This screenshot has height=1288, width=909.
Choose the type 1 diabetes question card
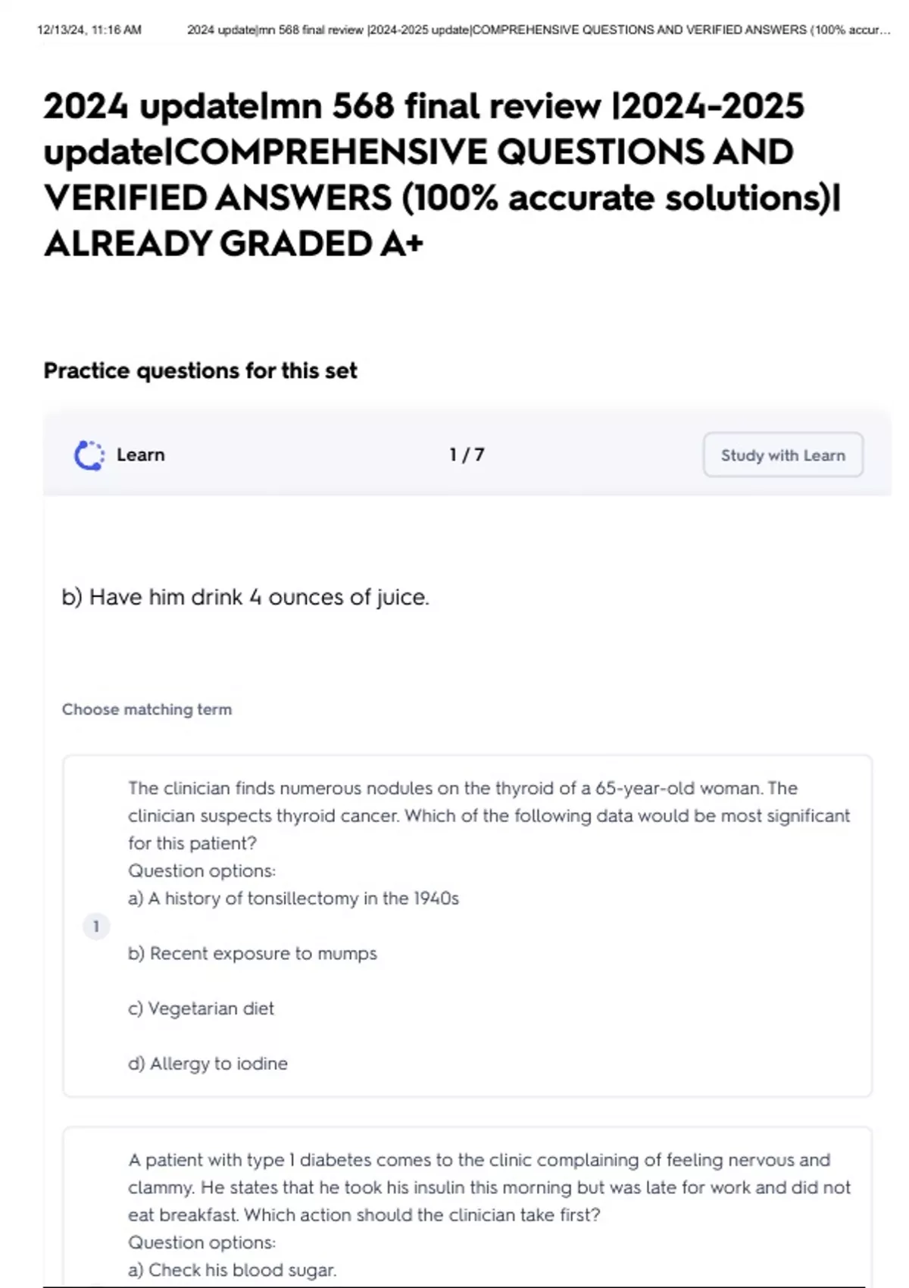[467, 1208]
